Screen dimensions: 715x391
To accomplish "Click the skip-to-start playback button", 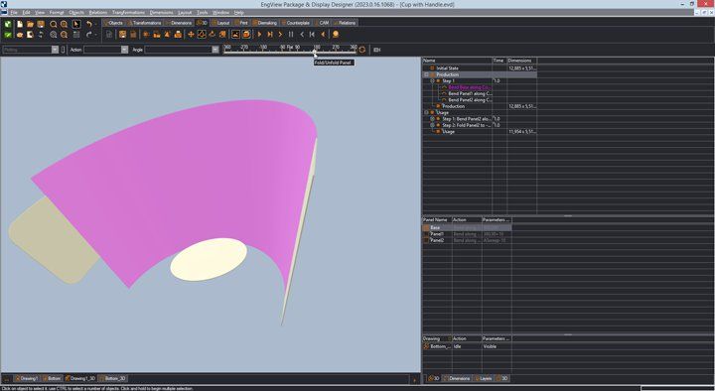I will [312, 34].
